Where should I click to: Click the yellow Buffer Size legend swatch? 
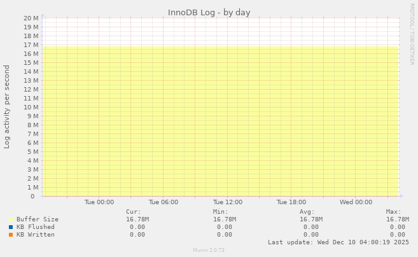(11, 219)
